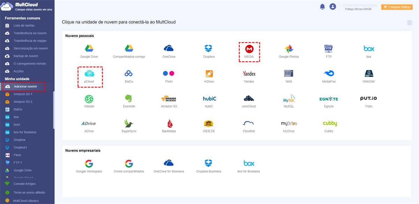Open the user account avatar

pos(333,7)
